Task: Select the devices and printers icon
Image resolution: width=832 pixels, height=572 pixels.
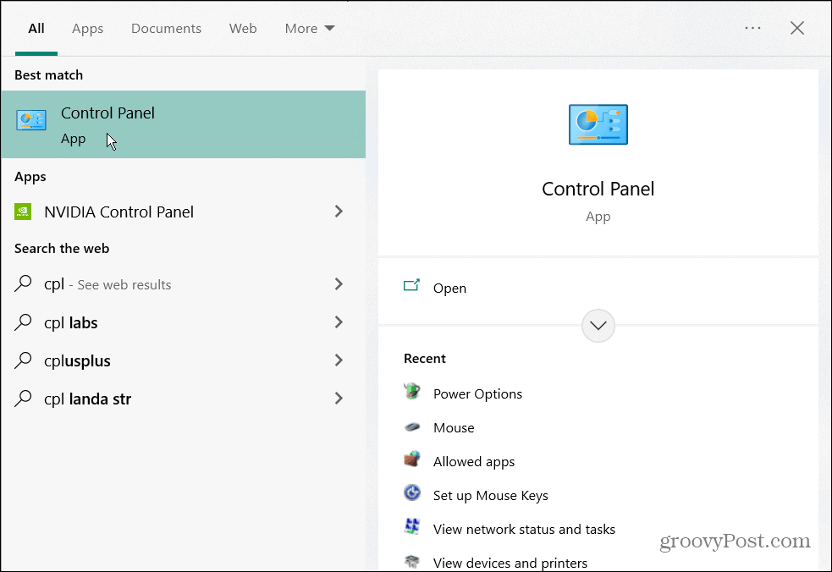Action: pyautogui.click(x=412, y=560)
